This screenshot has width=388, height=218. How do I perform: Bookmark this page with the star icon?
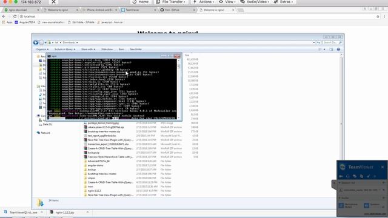coord(378,16)
